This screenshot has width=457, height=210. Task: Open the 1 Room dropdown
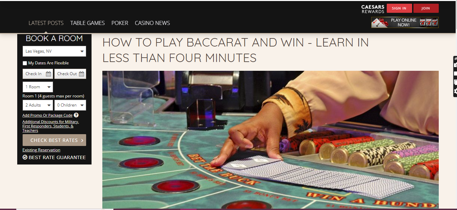38,87
